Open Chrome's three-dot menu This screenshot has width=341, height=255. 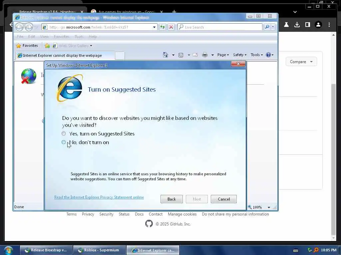pos(329,25)
